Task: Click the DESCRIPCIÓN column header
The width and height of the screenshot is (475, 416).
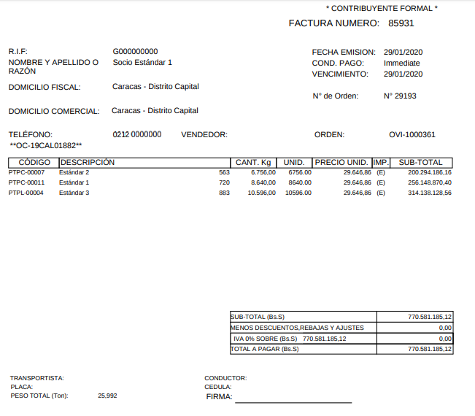Action: point(88,162)
